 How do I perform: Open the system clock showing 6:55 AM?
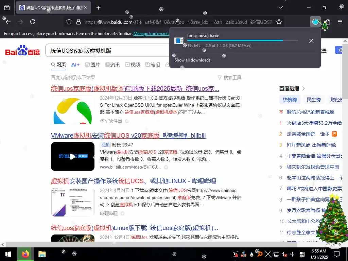click(319, 254)
